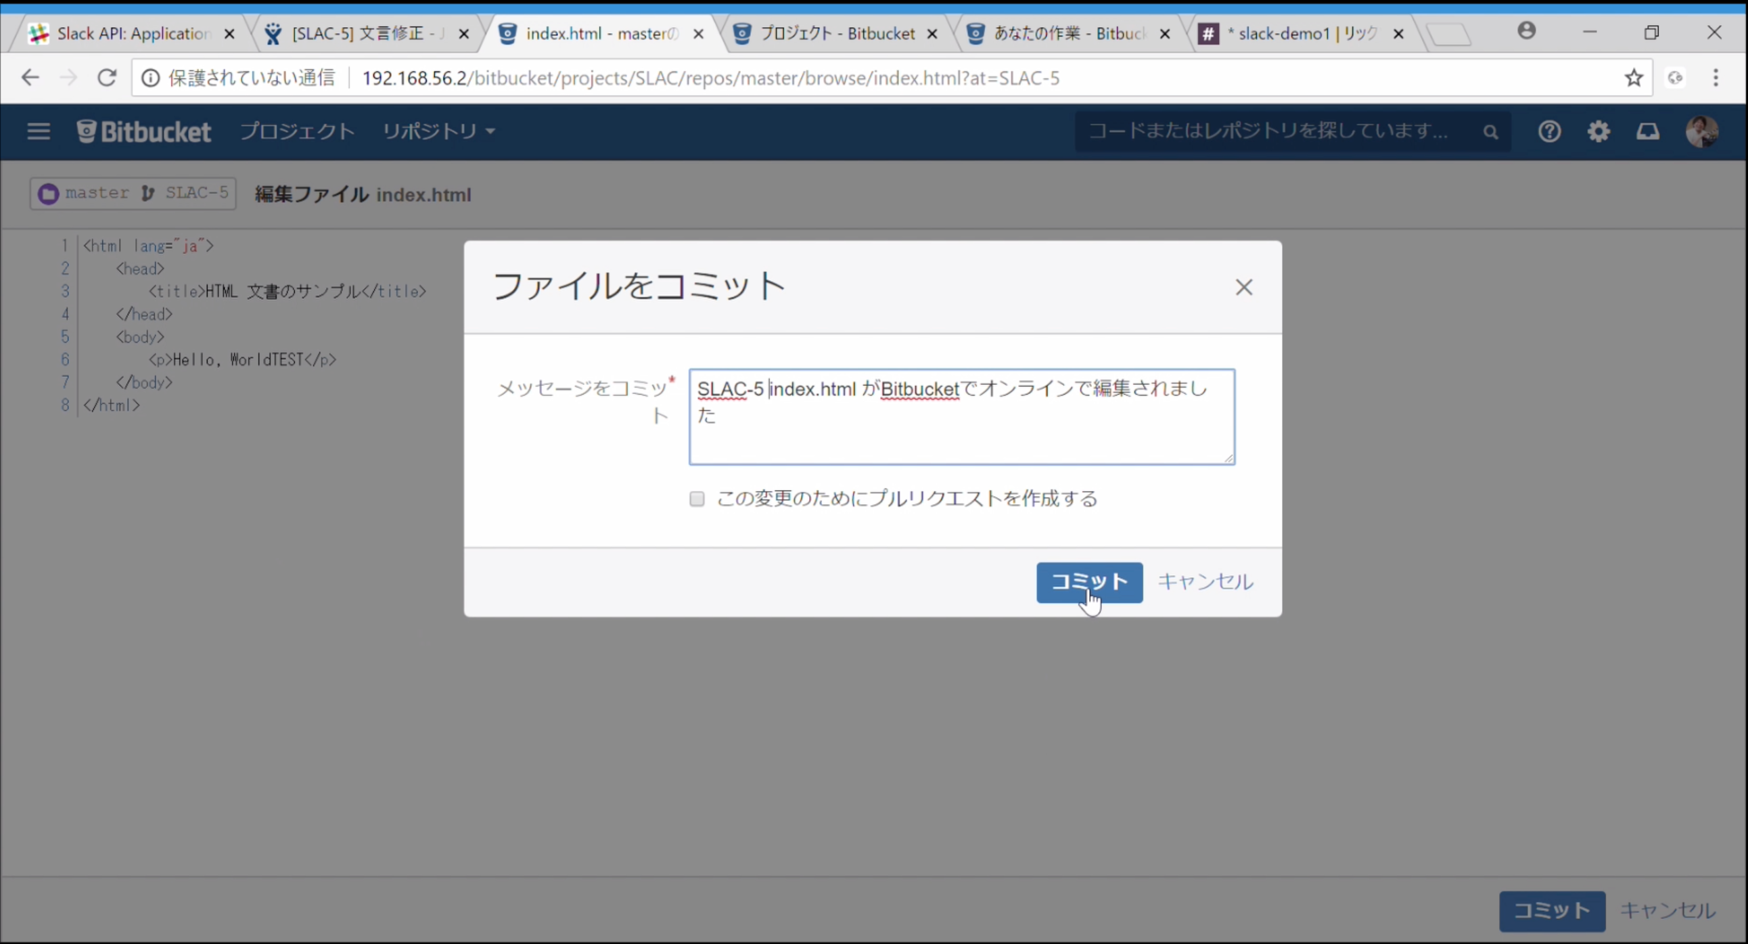Open the プロジェクト menu in Bitbucket header
The height and width of the screenshot is (944, 1748).
click(x=296, y=131)
